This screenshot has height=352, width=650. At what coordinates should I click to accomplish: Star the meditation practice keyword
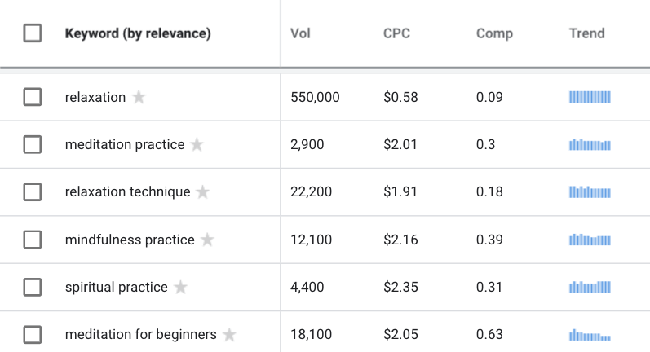(x=197, y=144)
